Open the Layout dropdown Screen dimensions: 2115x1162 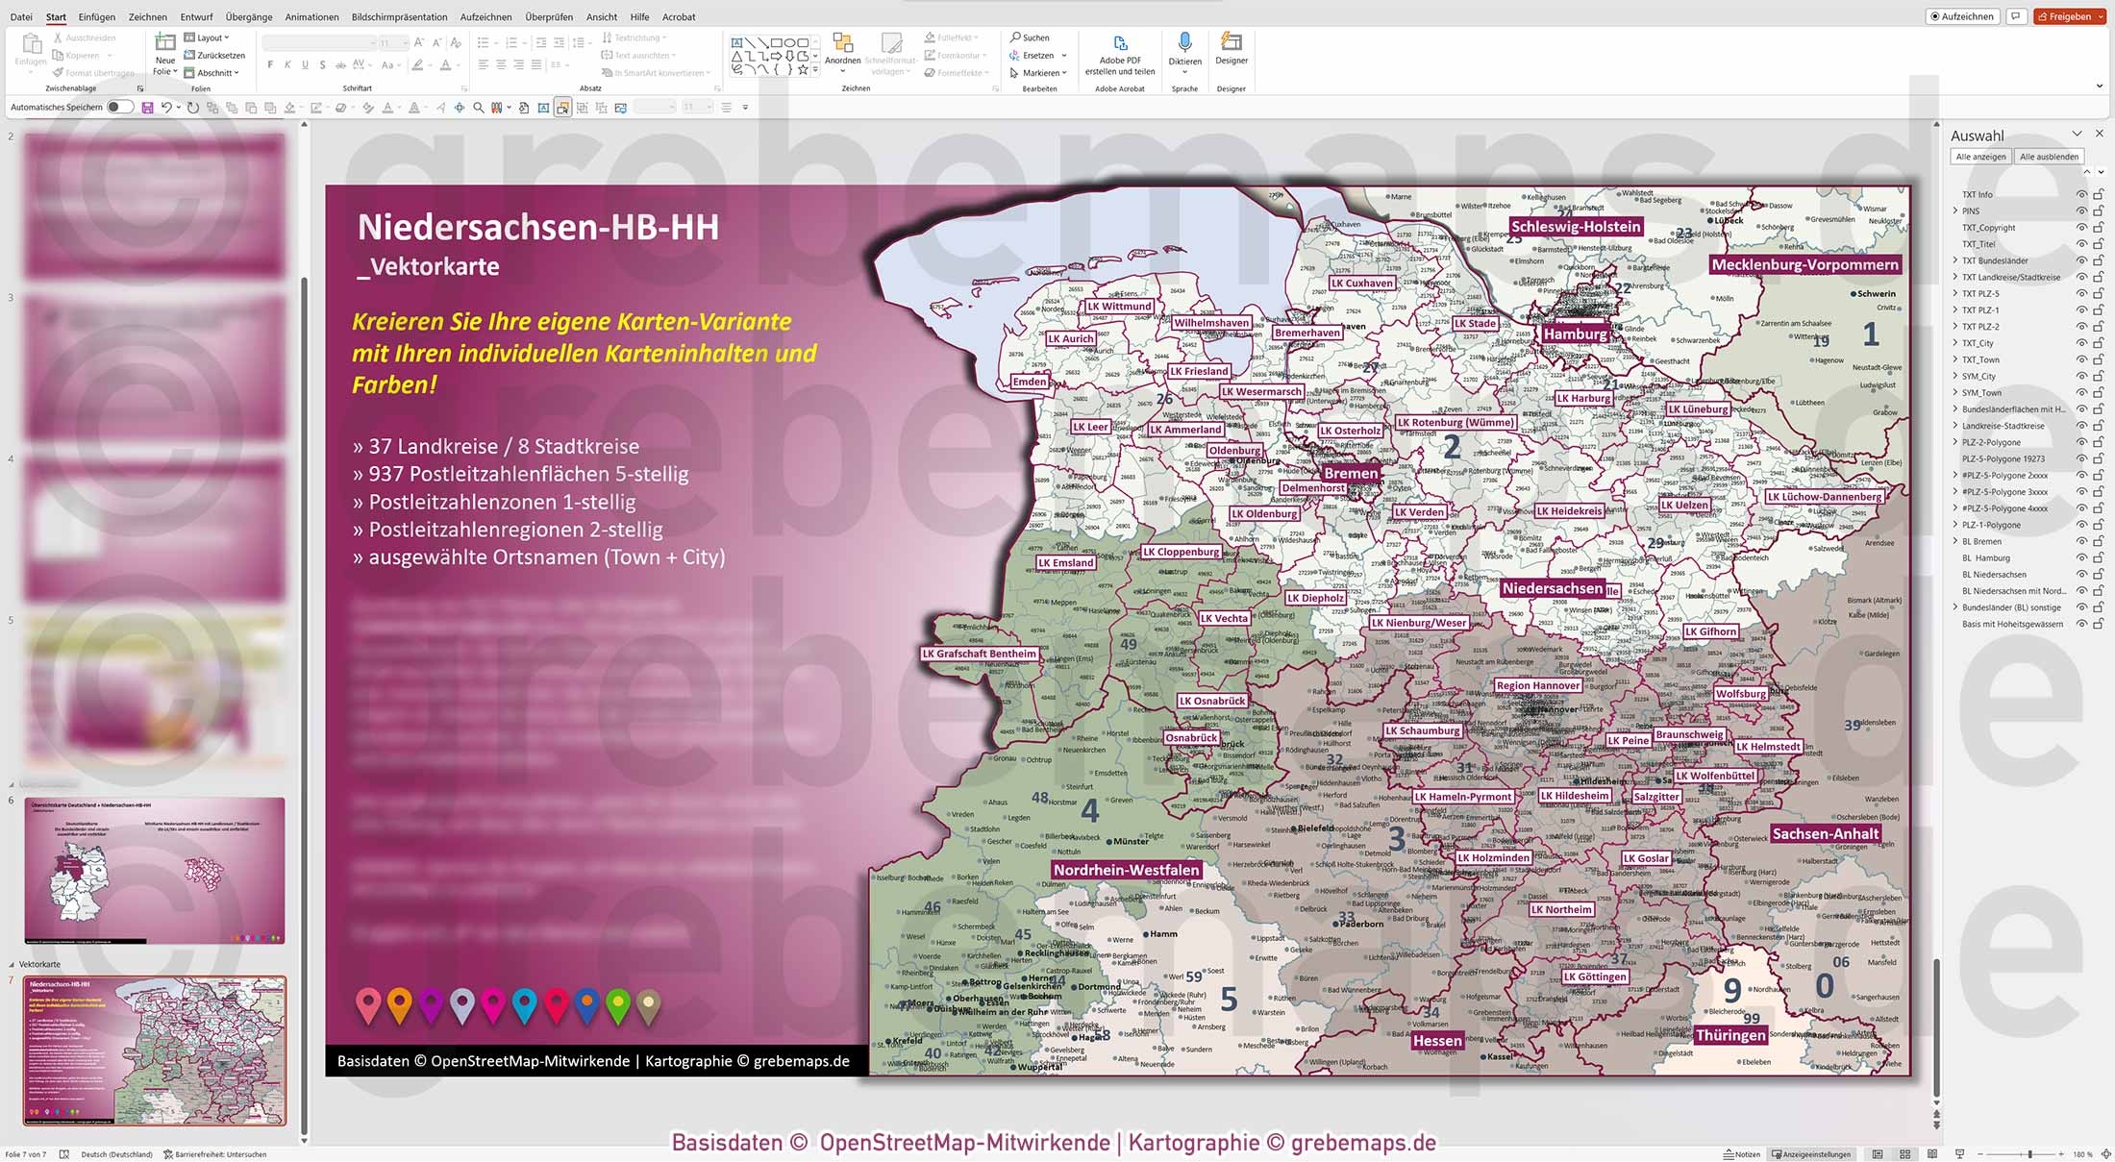(208, 37)
